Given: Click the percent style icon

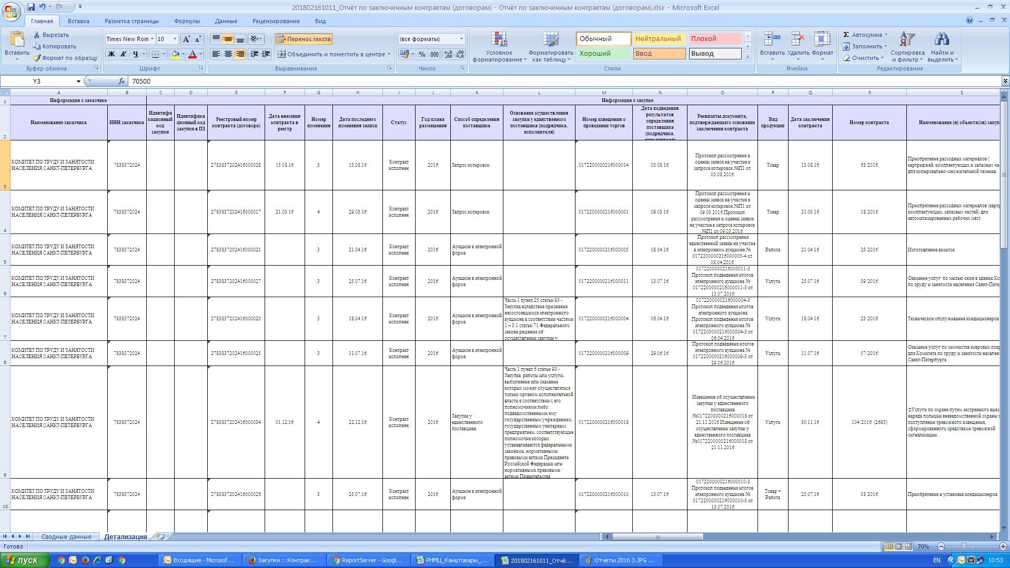Looking at the screenshot, I should [x=422, y=54].
